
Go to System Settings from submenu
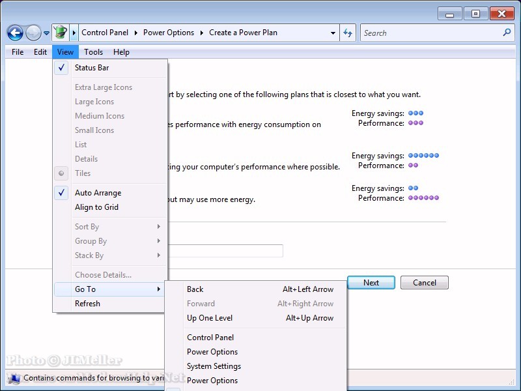[214, 366]
